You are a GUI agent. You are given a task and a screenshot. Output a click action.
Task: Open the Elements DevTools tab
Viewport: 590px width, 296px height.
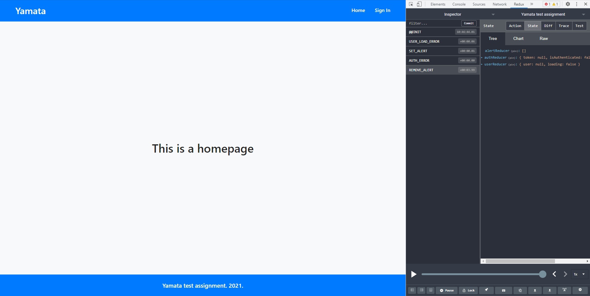(x=438, y=4)
